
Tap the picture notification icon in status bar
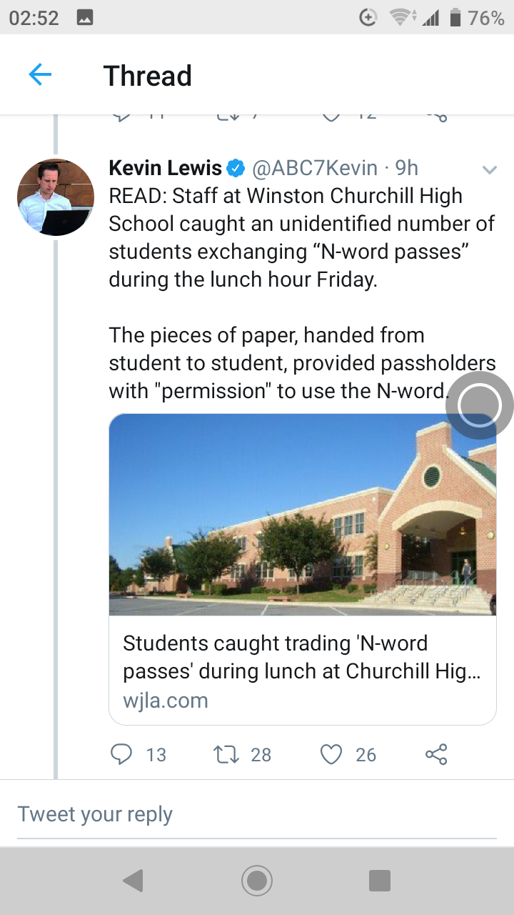click(x=85, y=19)
